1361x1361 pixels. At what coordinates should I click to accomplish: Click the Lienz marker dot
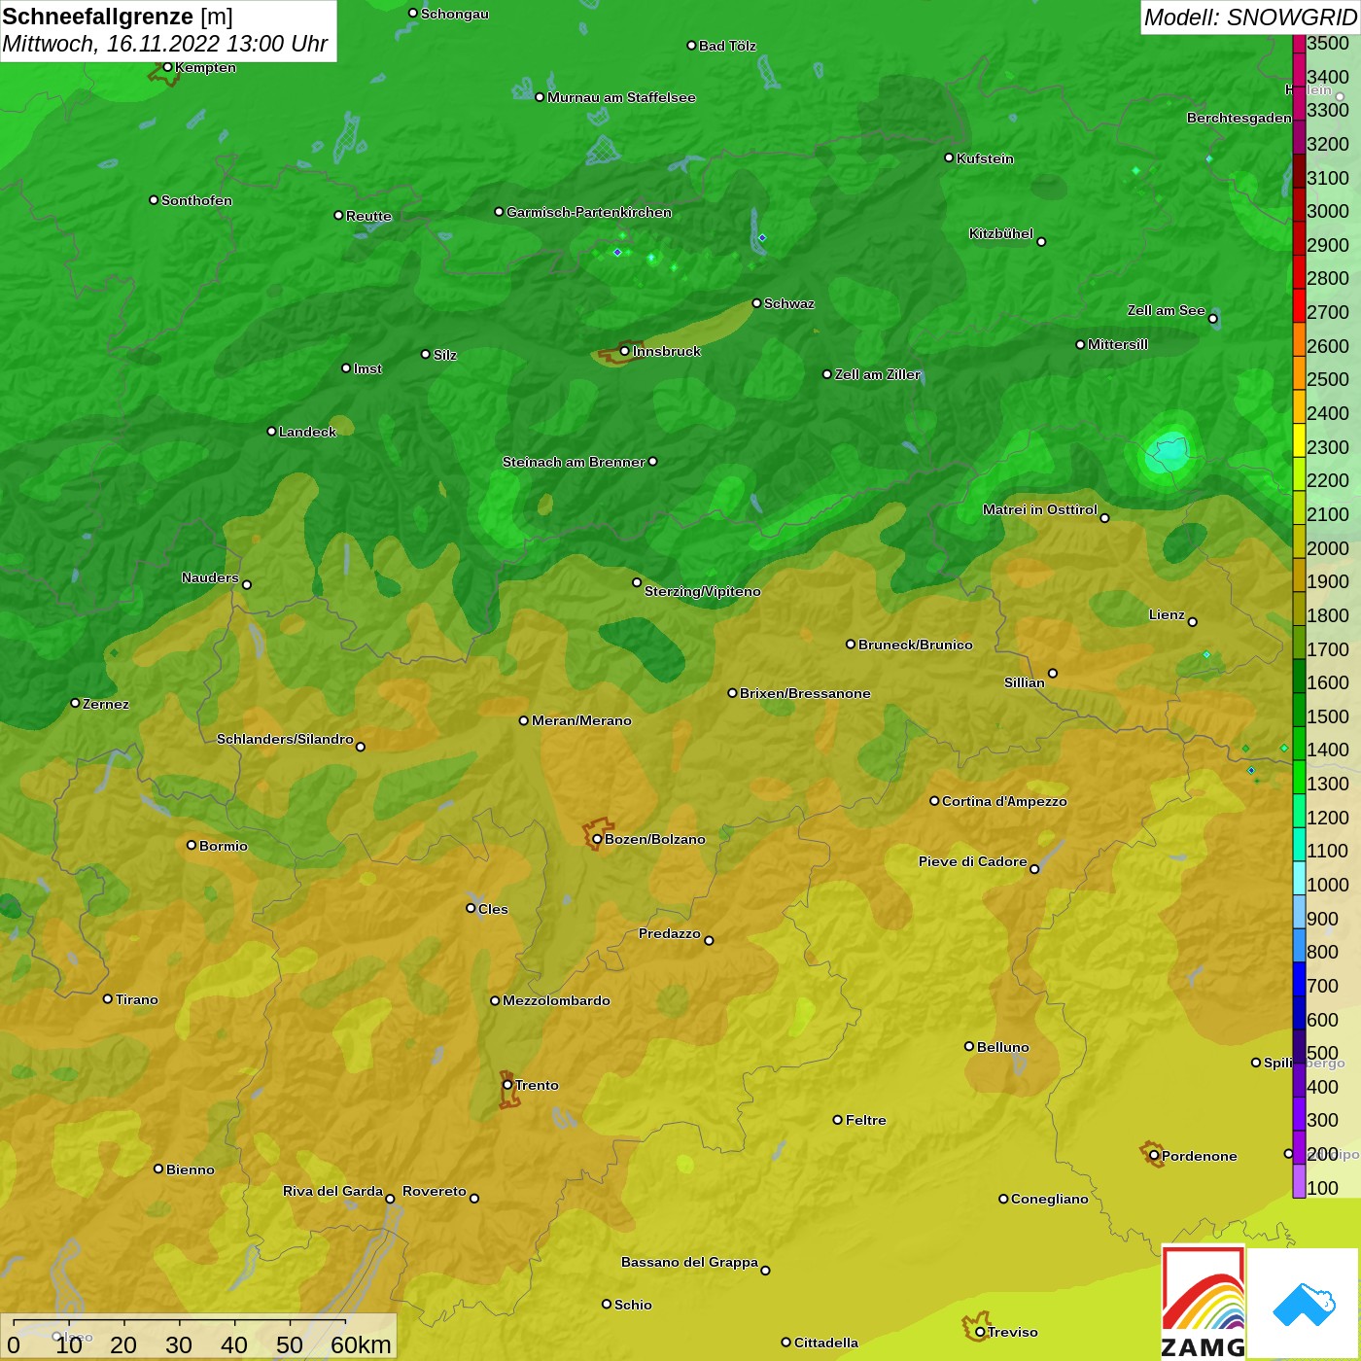tap(1193, 622)
